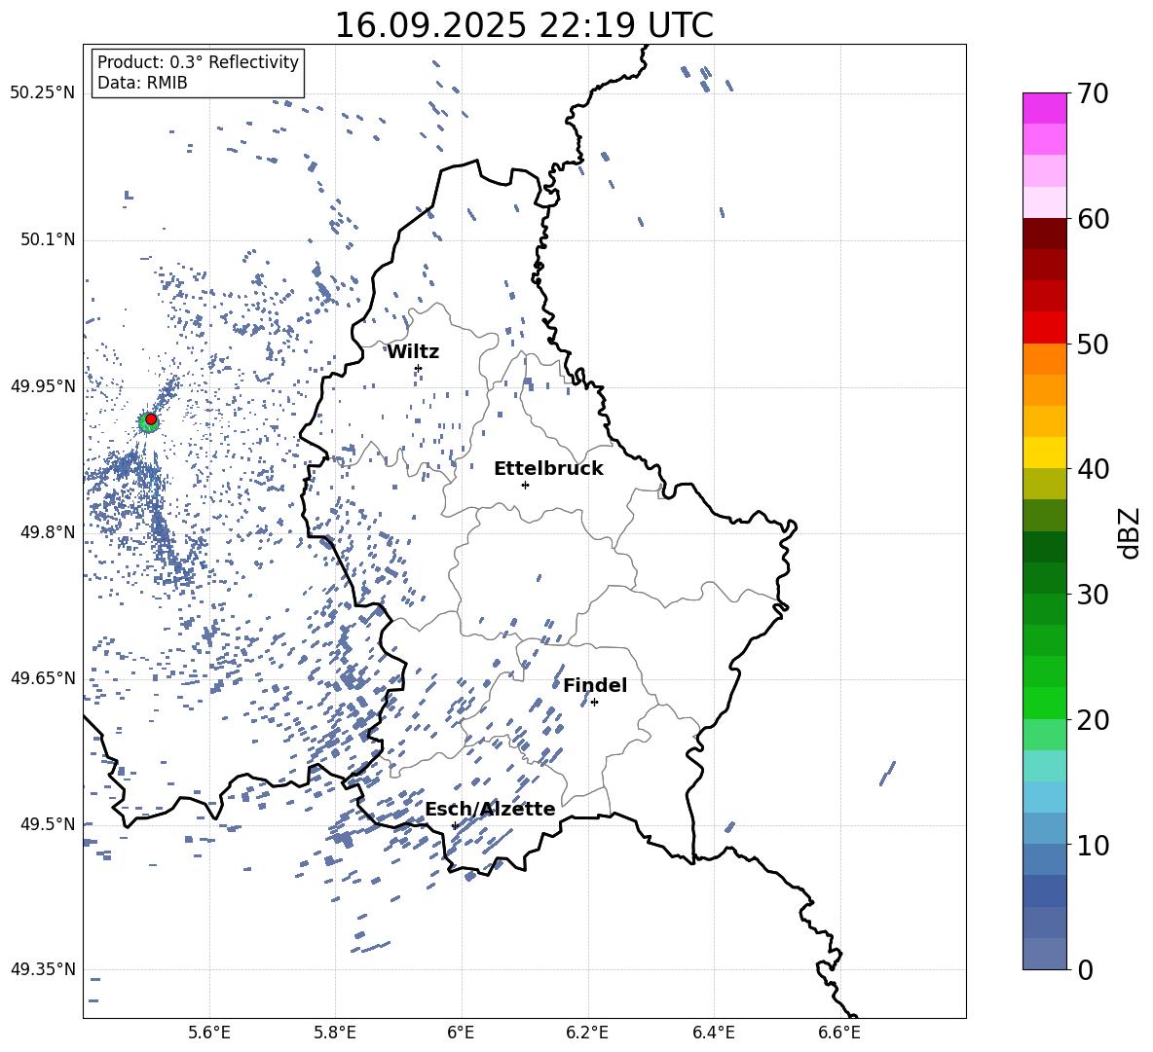This screenshot has height=1052, width=1153.
Task: Click the Esch/Alzette station cross marker
Action: pos(455,825)
